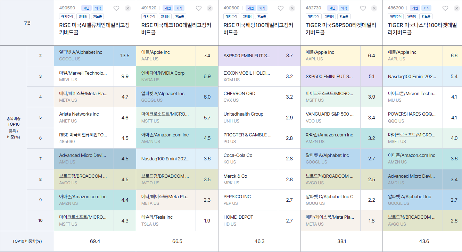462x252 pixels.
Task: Click the 9.9 weight for Marvell
Action: (125, 76)
